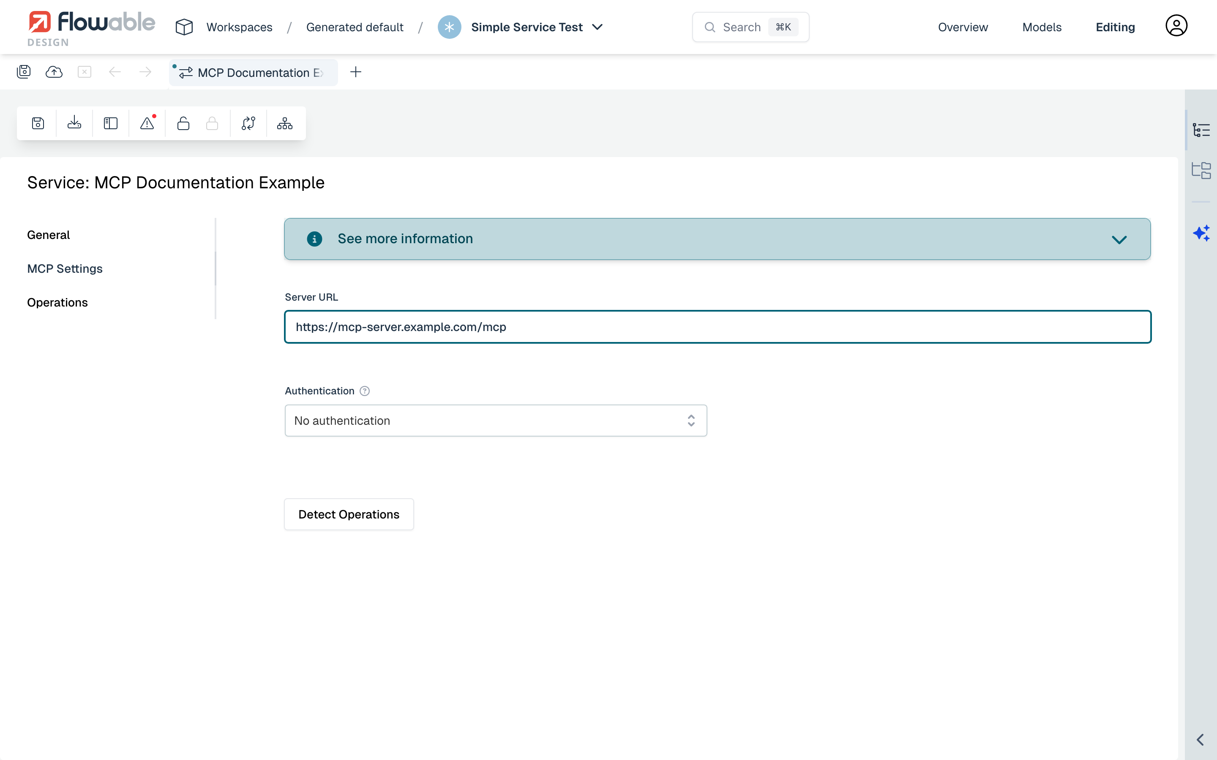Open the model hierarchy view
1217x760 pixels.
284,123
